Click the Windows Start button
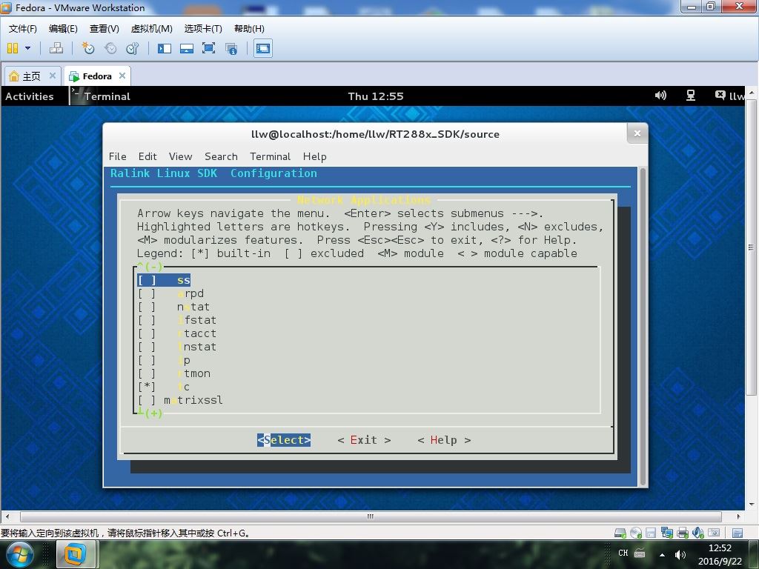 pyautogui.click(x=19, y=555)
